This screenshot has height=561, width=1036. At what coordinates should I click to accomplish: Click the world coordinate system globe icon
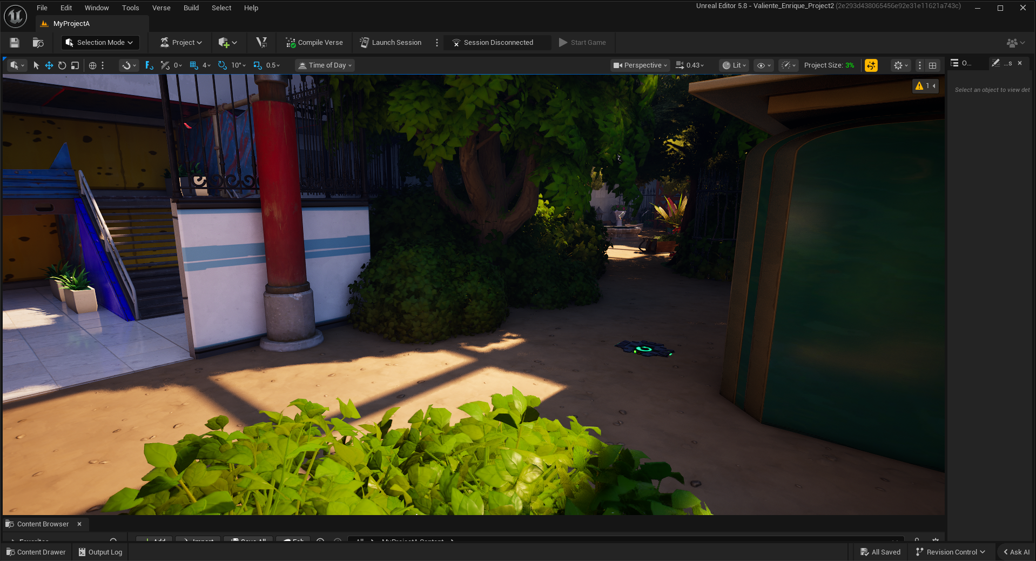pos(92,65)
